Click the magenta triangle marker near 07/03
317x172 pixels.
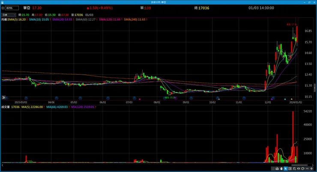[140, 99]
